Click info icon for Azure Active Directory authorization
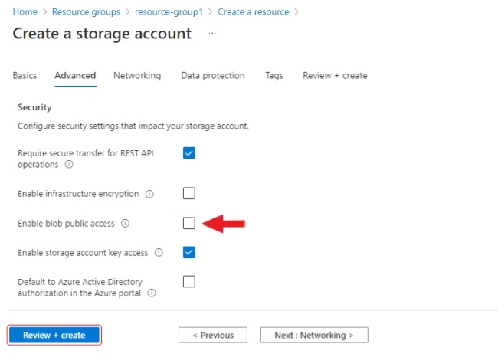Image resolution: width=498 pixels, height=357 pixels. click(x=152, y=293)
